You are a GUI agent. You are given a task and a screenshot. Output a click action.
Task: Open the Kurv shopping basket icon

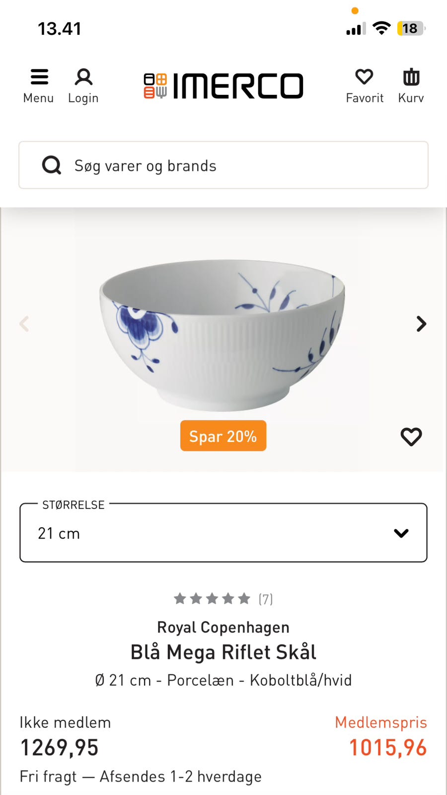411,77
